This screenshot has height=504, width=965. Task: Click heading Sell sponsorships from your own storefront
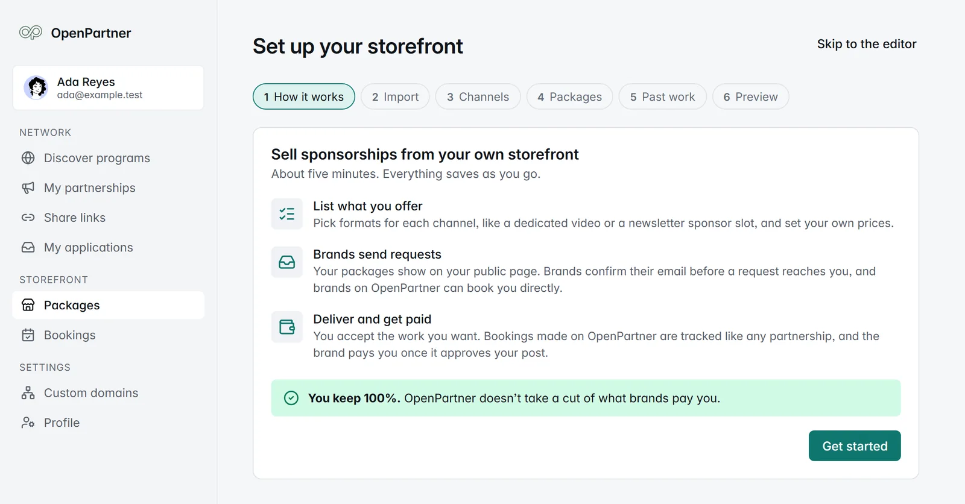pos(425,154)
